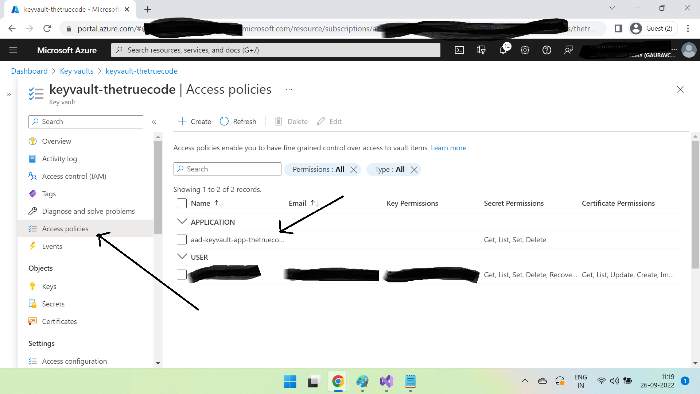Go back using browser back arrow
The image size is (700, 394).
pyautogui.click(x=12, y=28)
